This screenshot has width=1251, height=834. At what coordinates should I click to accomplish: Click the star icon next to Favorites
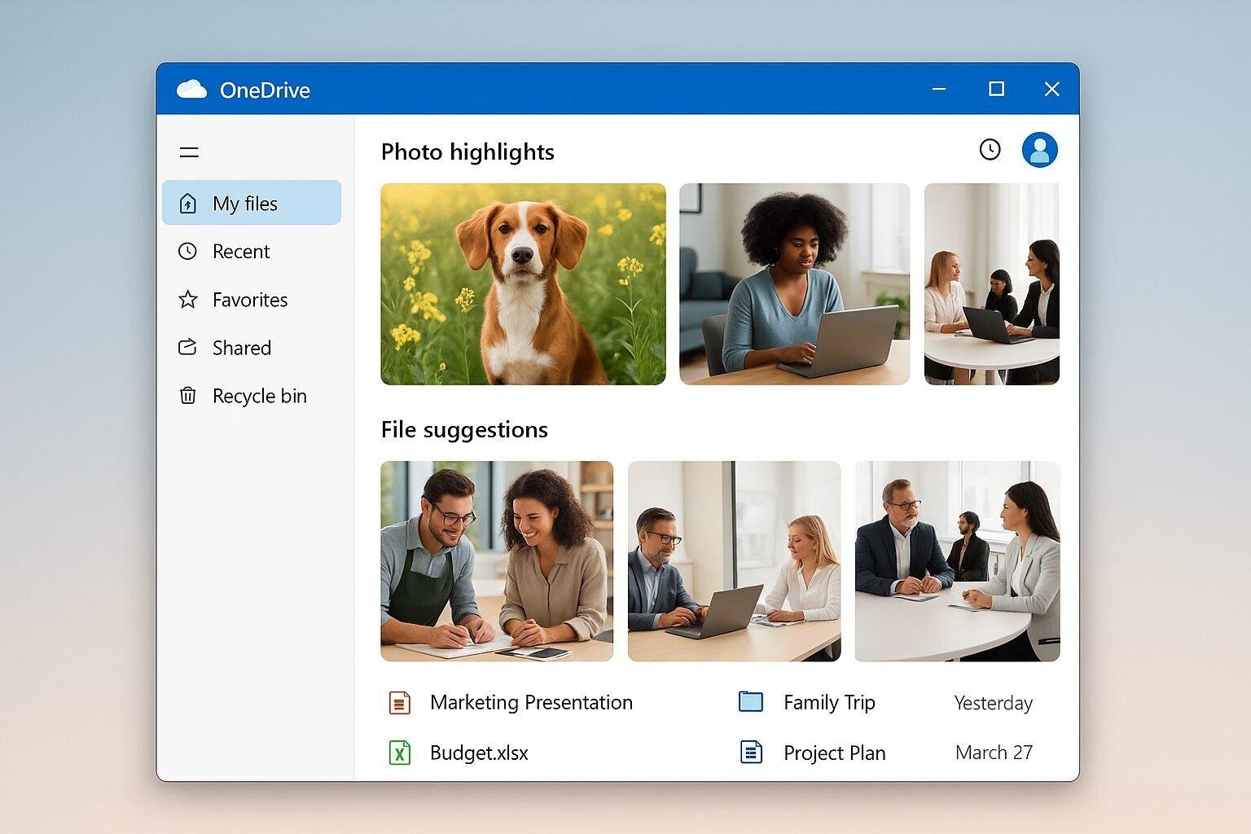(188, 300)
